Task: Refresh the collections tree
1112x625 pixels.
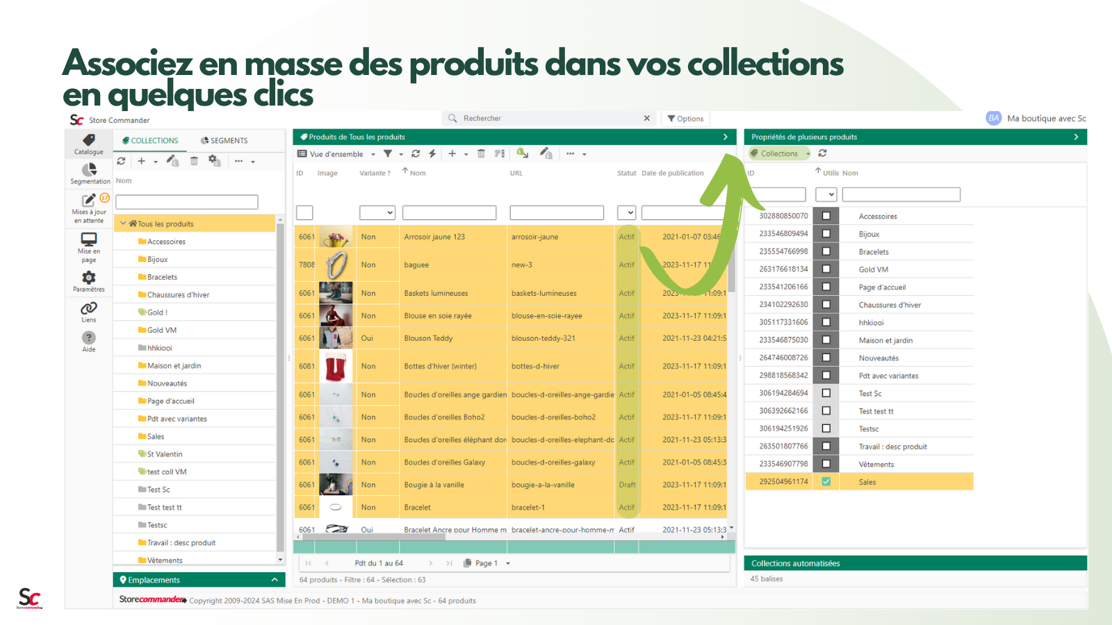Action: click(x=122, y=161)
